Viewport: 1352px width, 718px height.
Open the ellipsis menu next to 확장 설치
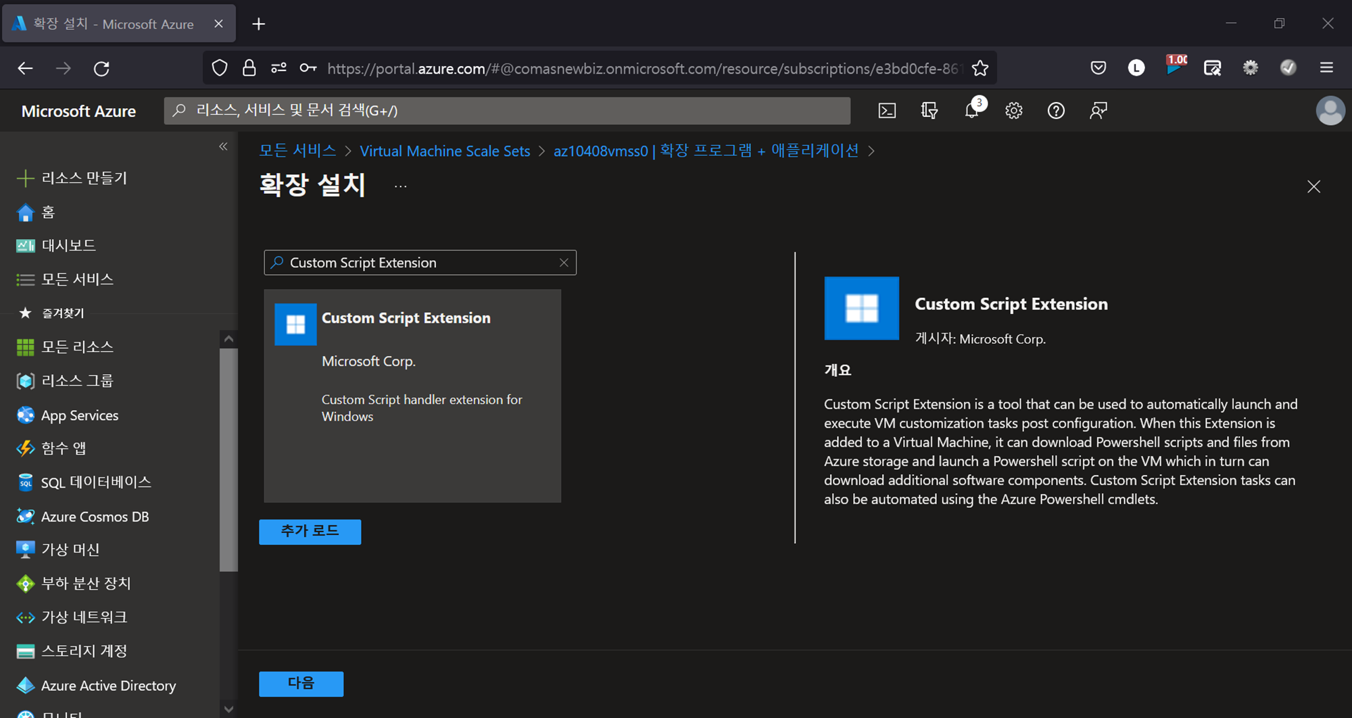[x=401, y=186]
